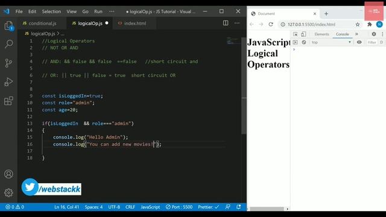This screenshot has height=217, width=386.
Task: Expand additional VS Code menus ellipsis
Action: [x=112, y=11]
